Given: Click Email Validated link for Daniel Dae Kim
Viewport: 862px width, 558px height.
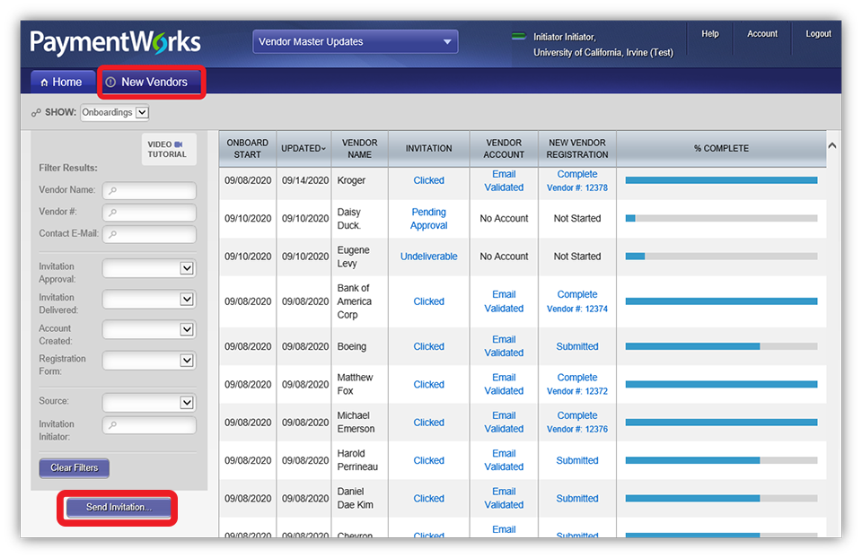Looking at the screenshot, I should pyautogui.click(x=504, y=498).
